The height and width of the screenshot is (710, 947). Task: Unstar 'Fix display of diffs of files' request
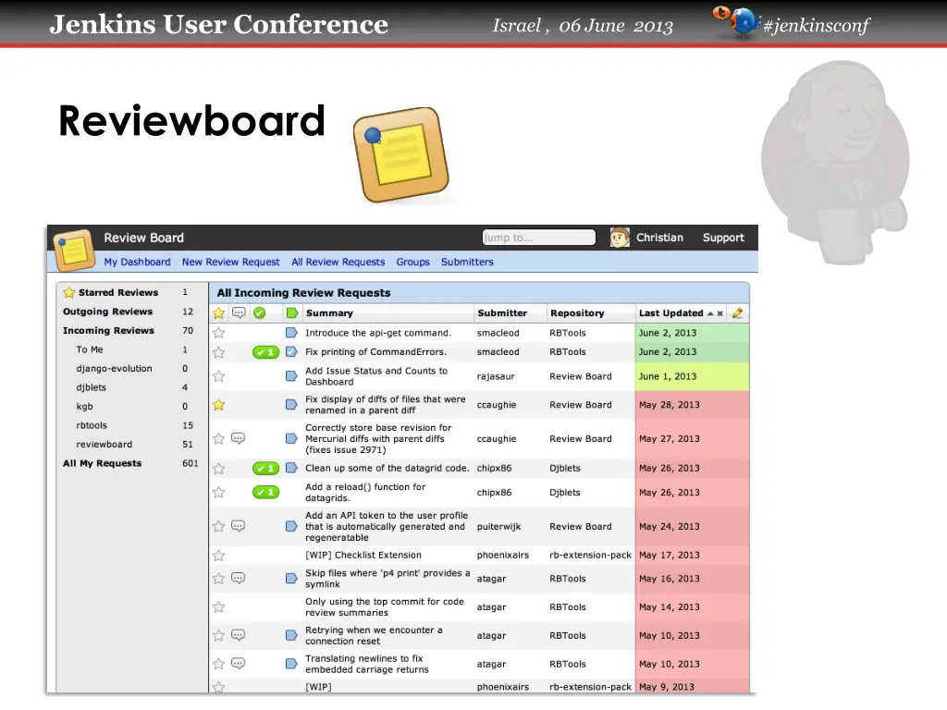218,405
